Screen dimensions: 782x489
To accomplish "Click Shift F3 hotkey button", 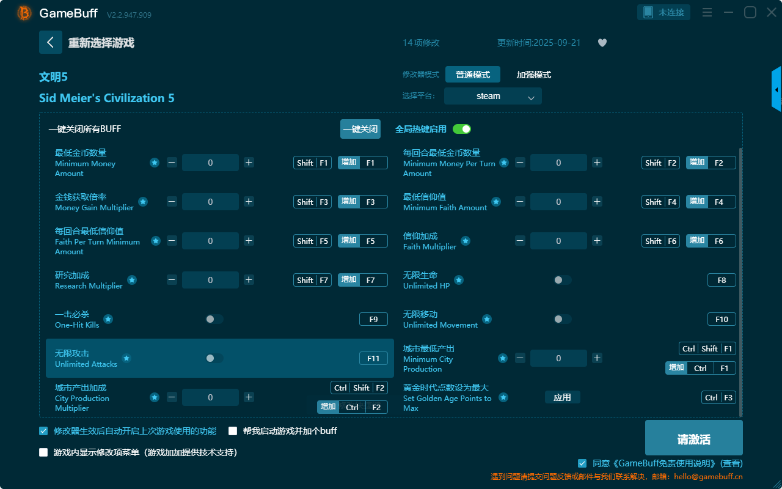I will tap(313, 202).
